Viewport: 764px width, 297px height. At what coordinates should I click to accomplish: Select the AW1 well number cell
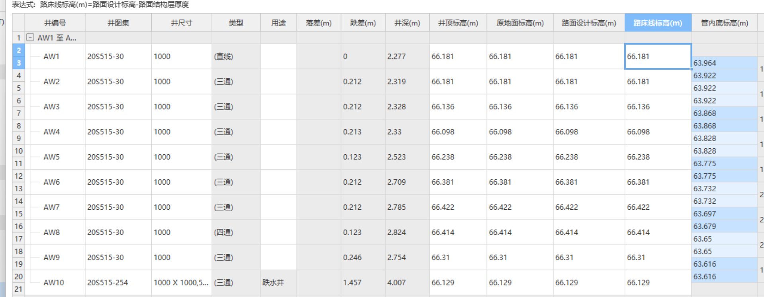click(52, 57)
